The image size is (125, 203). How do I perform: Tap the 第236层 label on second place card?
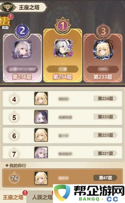point(22,77)
